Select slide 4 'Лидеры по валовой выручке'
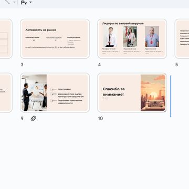The image size is (189, 189). click(132, 39)
